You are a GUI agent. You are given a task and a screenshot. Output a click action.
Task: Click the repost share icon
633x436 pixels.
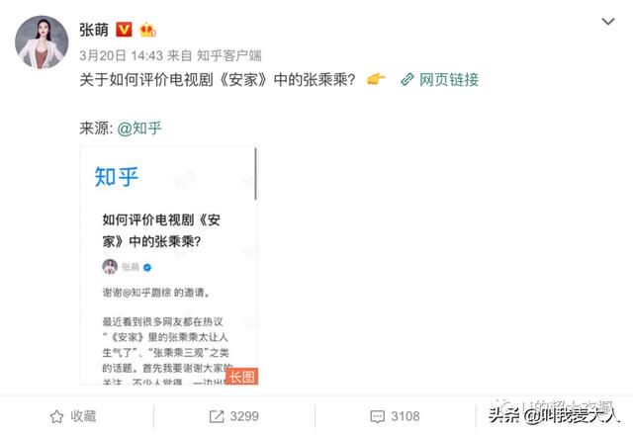(x=217, y=416)
